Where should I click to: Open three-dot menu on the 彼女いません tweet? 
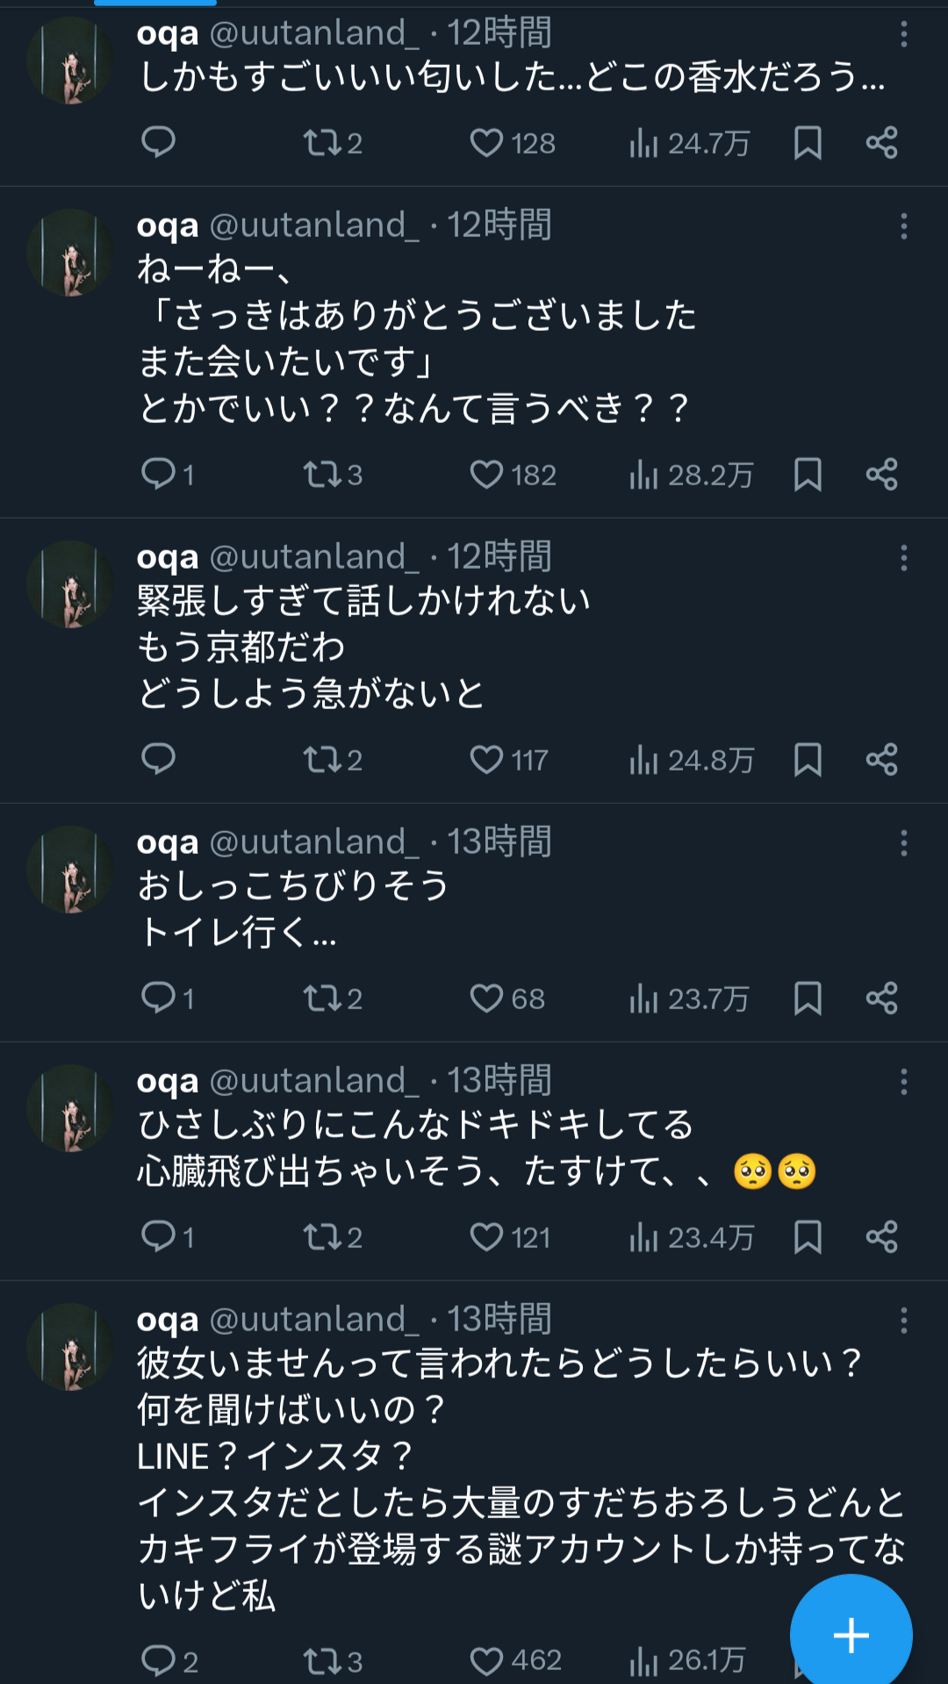[x=903, y=1321]
